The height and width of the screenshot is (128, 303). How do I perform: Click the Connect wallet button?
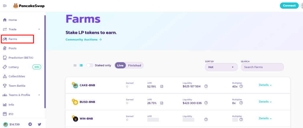click(289, 5)
